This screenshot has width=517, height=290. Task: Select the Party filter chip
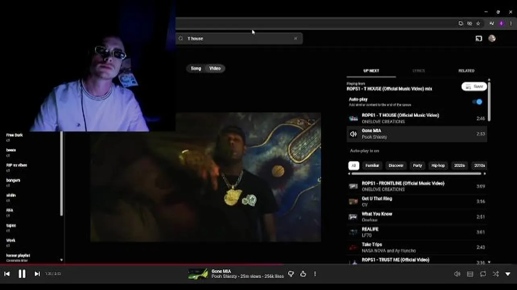point(418,166)
